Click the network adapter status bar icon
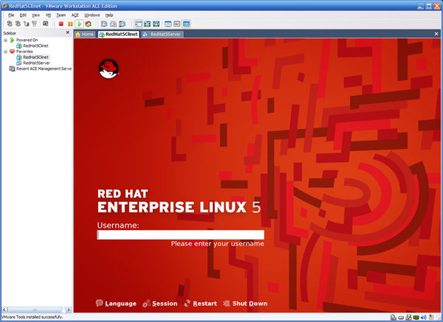This screenshot has width=443, height=322. pos(408,318)
